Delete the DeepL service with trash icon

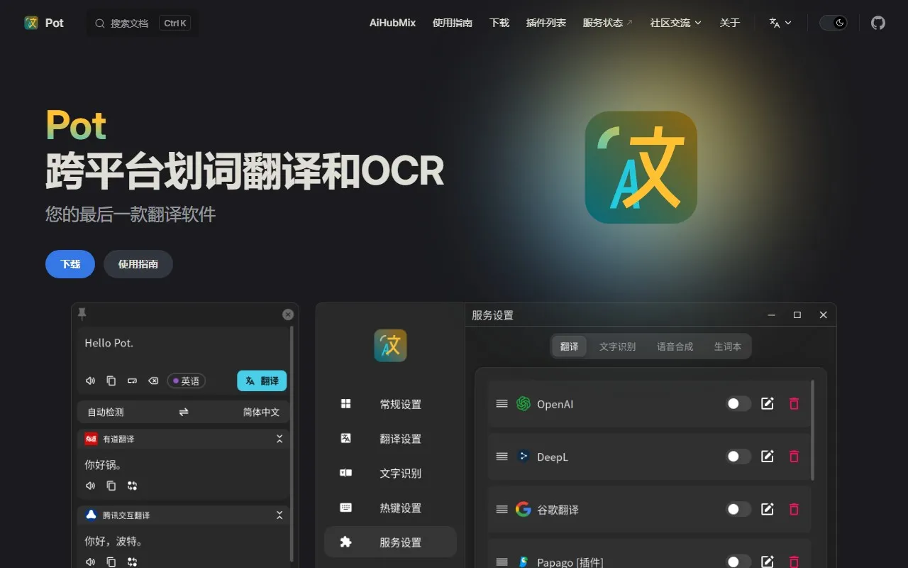(794, 457)
